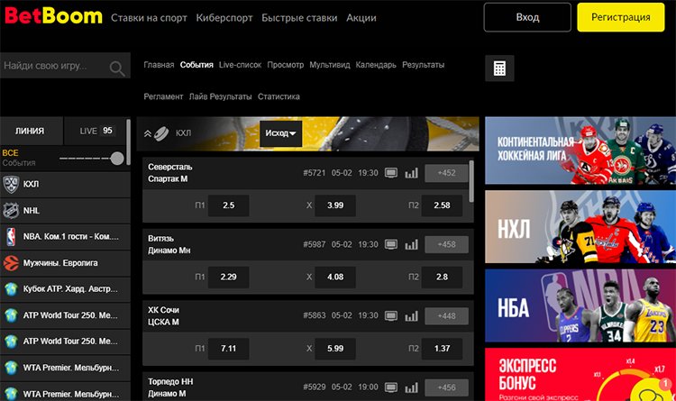Open Результаты tab
The width and height of the screenshot is (676, 401).
coord(424,65)
